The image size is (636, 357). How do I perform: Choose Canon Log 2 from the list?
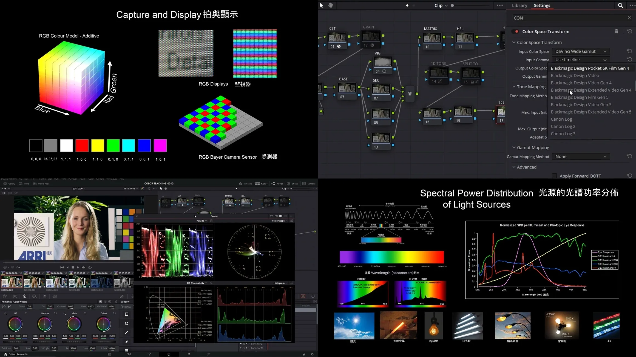click(563, 126)
